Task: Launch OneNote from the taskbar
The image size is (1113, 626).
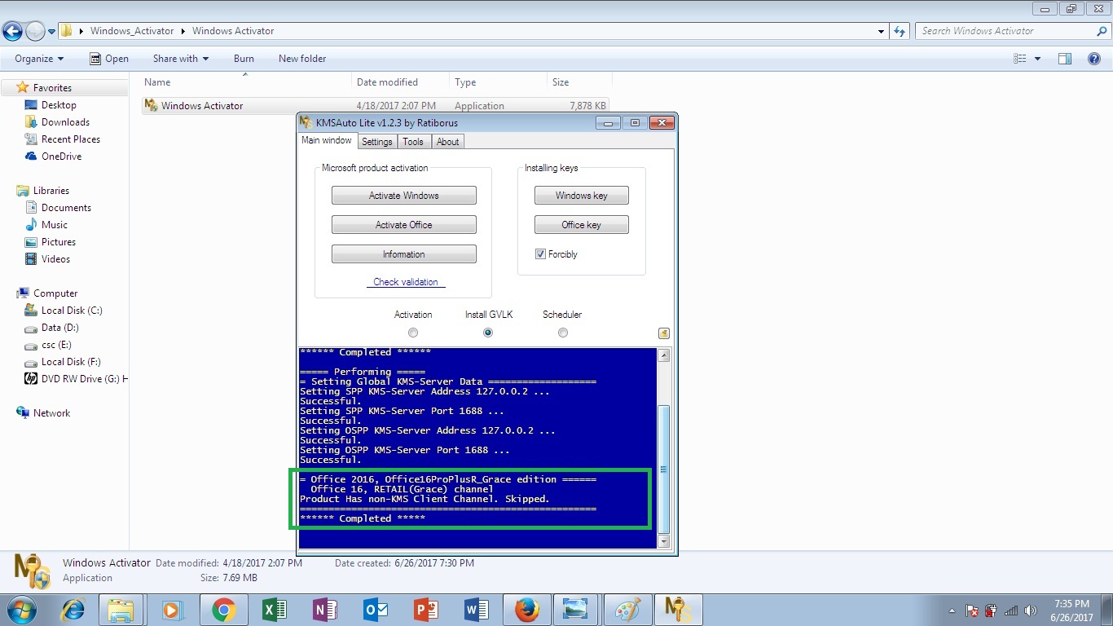Action: (324, 610)
